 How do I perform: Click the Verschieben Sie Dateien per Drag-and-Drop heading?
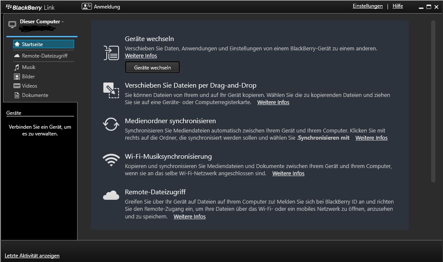coord(191,85)
